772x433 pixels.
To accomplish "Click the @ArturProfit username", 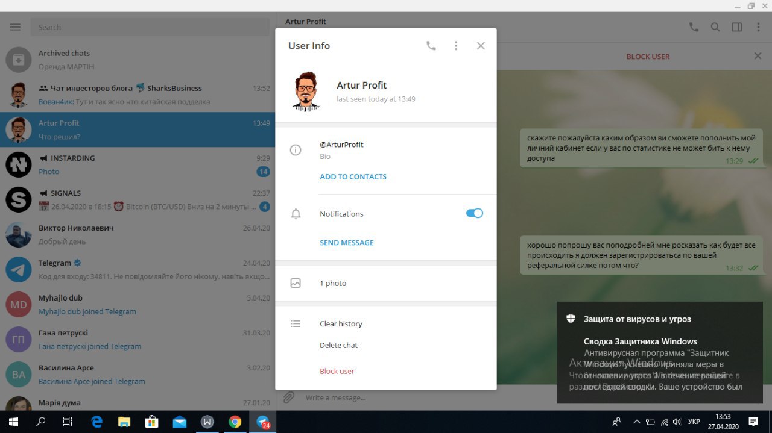I will tap(341, 145).
